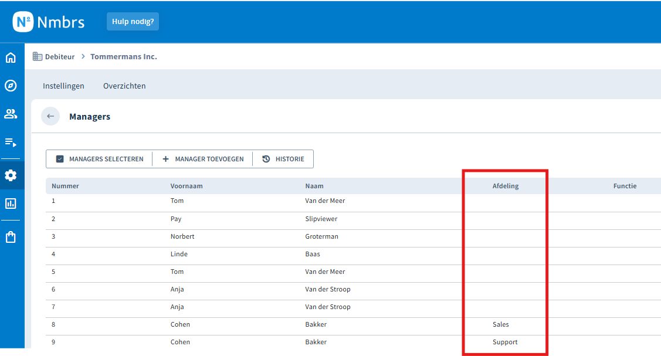This screenshot has width=661, height=356.
Task: Select row 5 first name Tom
Action: click(177, 272)
